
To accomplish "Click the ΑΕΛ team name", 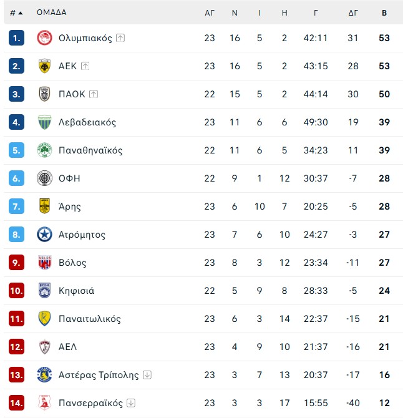I will pos(67,347).
